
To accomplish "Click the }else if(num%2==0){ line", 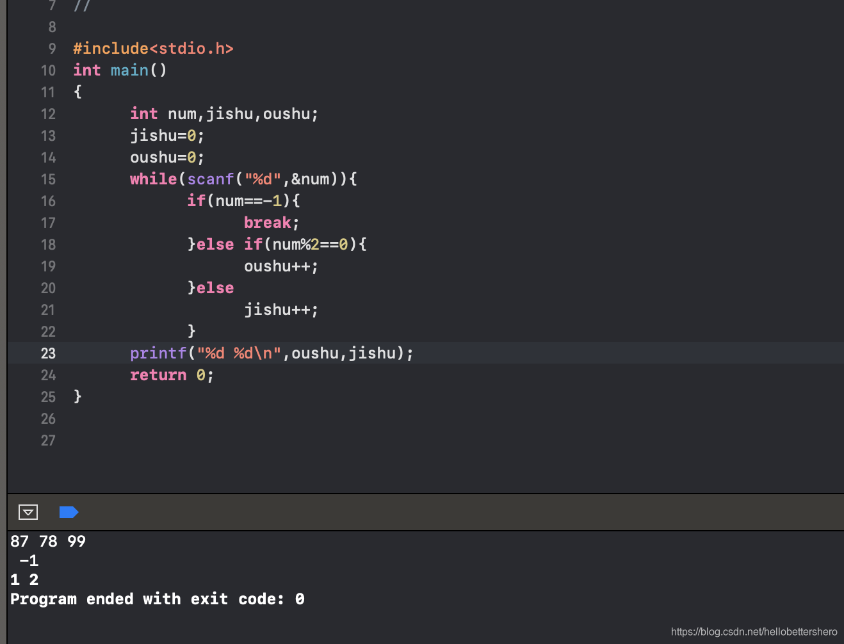I will 277,245.
